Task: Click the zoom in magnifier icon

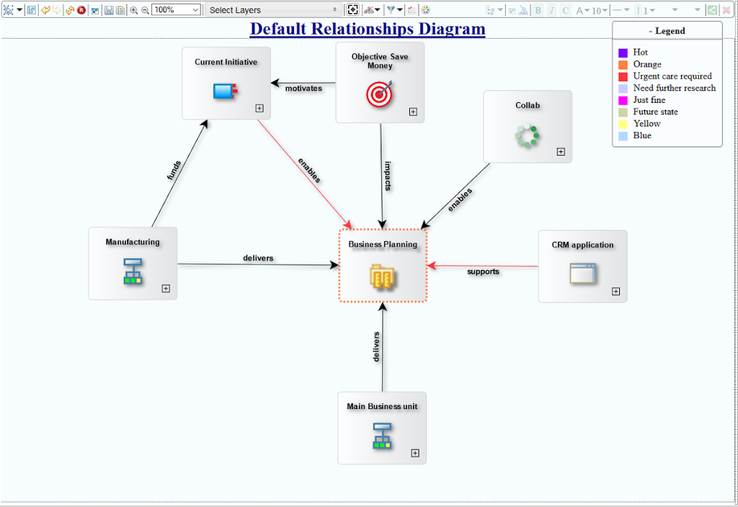Action: 134,10
